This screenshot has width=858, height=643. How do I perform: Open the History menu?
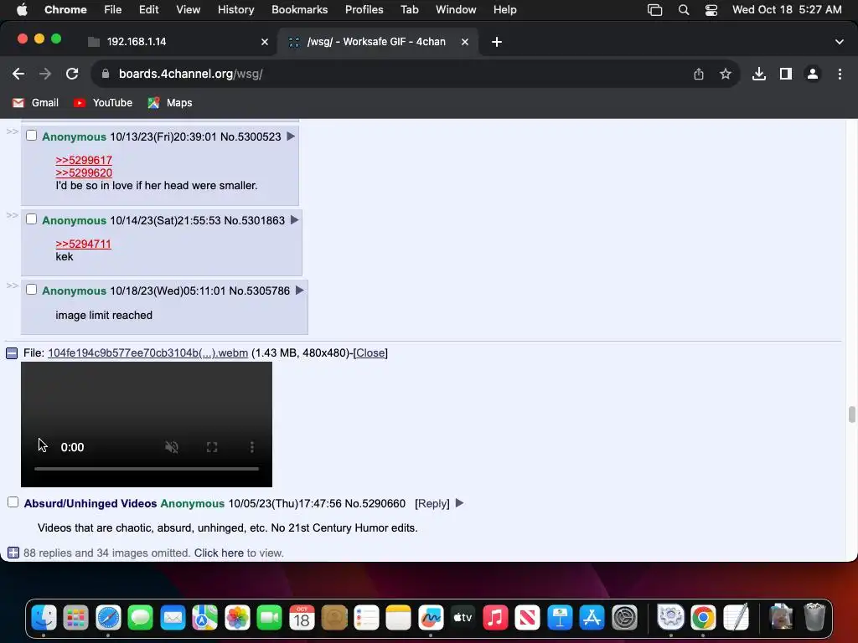click(235, 10)
